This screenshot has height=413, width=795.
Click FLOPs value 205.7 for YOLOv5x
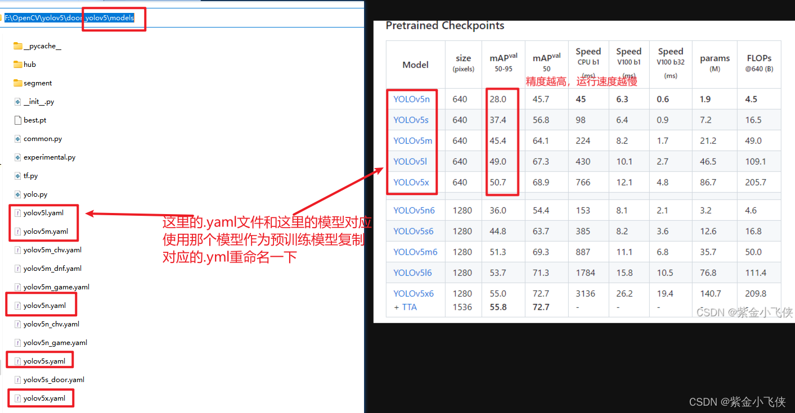point(756,182)
